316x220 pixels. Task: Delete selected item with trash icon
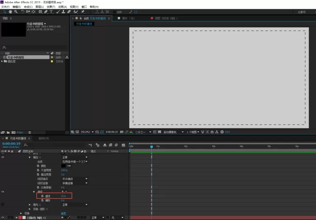pos(30,132)
